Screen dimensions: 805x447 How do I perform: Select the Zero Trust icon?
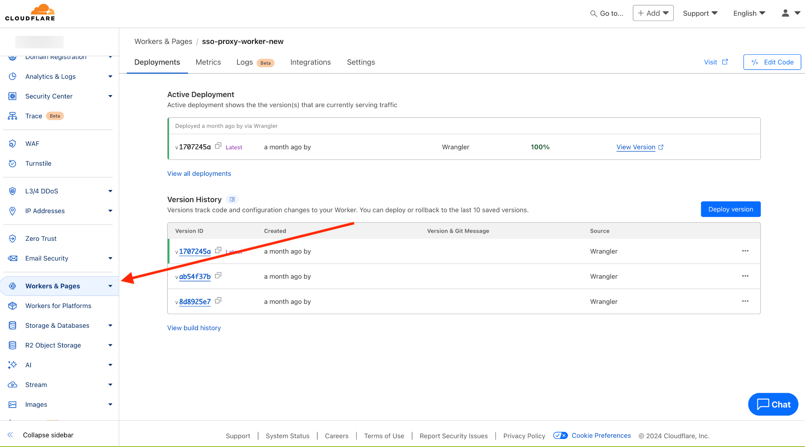click(x=12, y=238)
